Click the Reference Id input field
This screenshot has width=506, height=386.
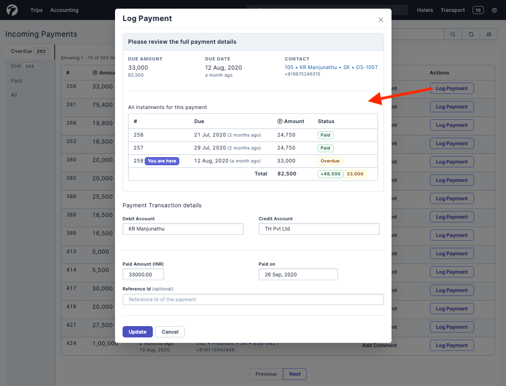253,299
